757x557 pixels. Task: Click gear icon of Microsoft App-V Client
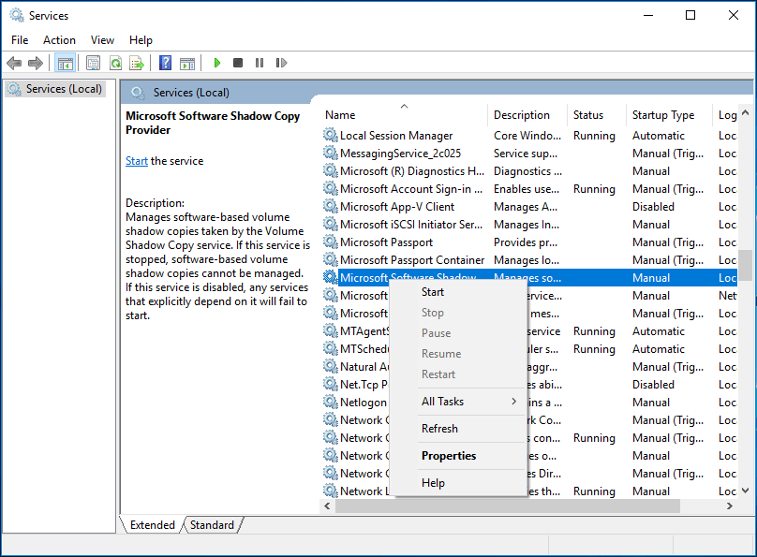330,206
